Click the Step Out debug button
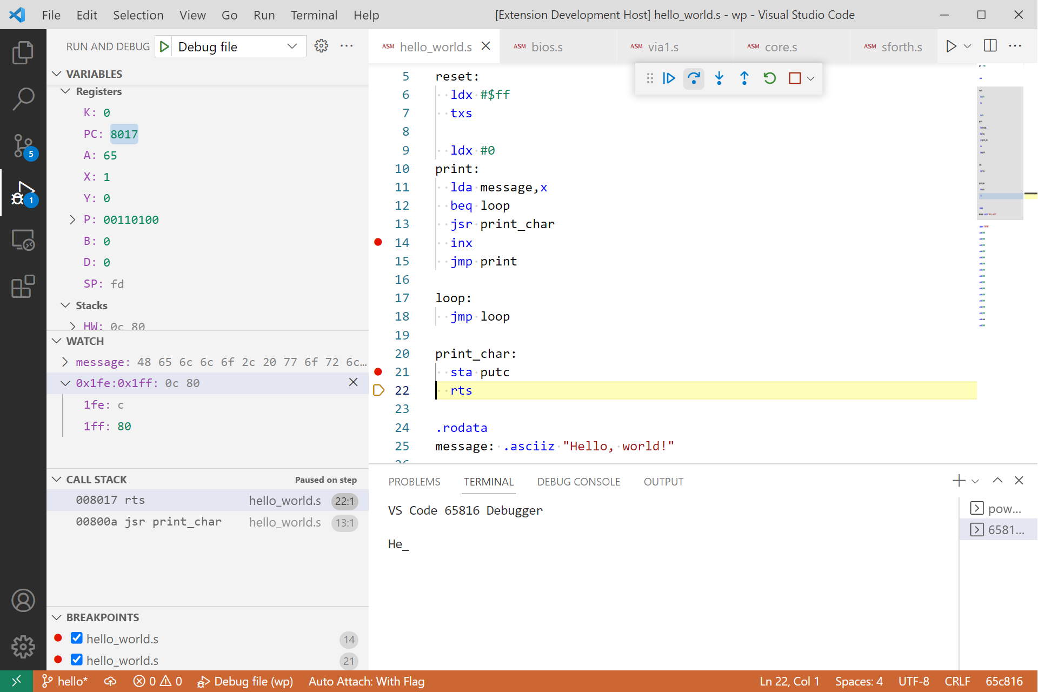The height and width of the screenshot is (692, 1038). click(744, 78)
